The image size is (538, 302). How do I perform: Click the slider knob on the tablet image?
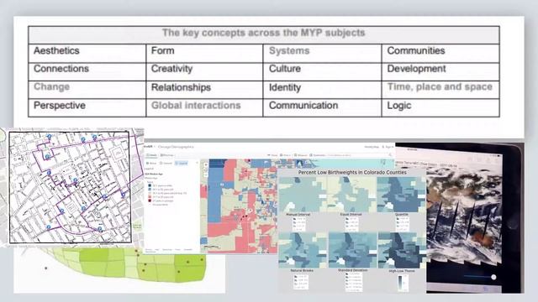(493, 277)
